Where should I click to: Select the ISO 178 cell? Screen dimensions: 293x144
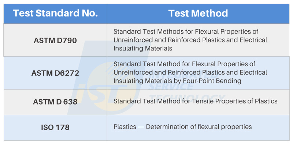point(55,128)
